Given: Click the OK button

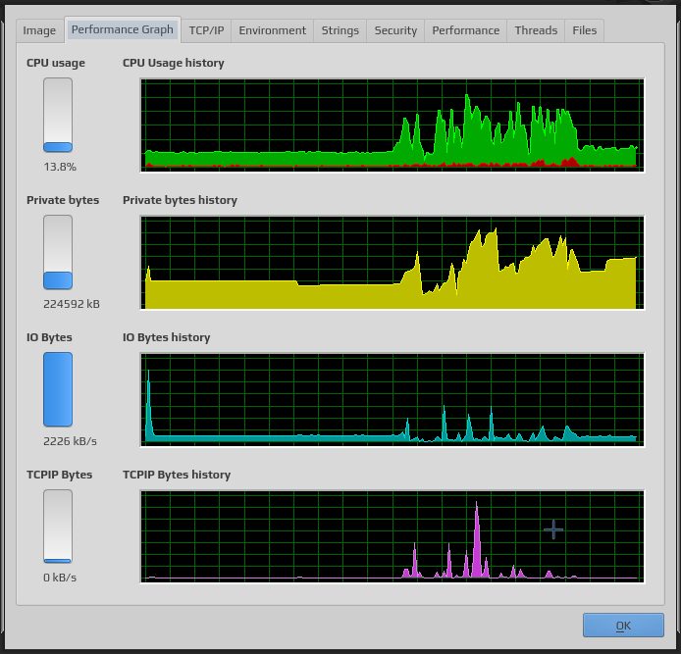Looking at the screenshot, I should [x=623, y=625].
